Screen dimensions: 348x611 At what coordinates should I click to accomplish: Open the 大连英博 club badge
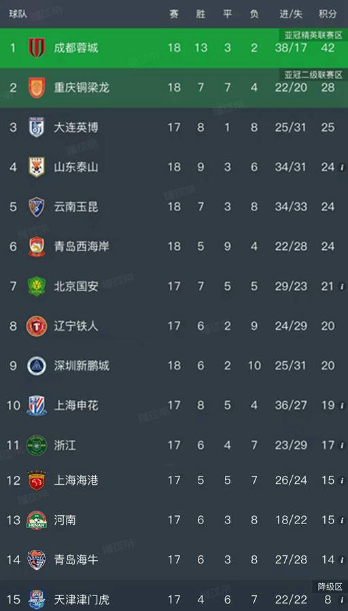[x=37, y=128]
